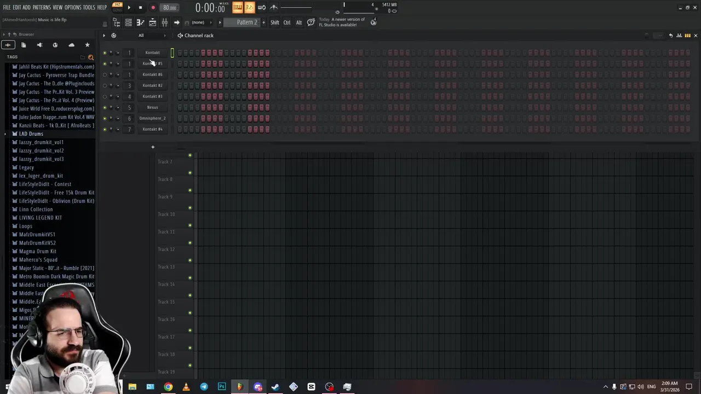Screen dimensions: 701x394
Task: Select the files browser tab icon
Action: pos(24,45)
